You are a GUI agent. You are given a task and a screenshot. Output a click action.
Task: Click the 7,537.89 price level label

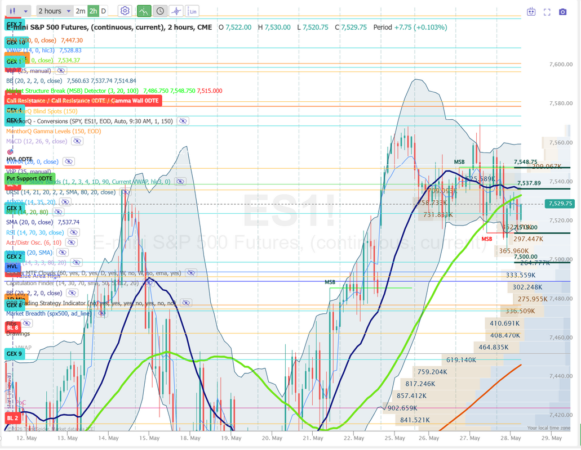[529, 183]
